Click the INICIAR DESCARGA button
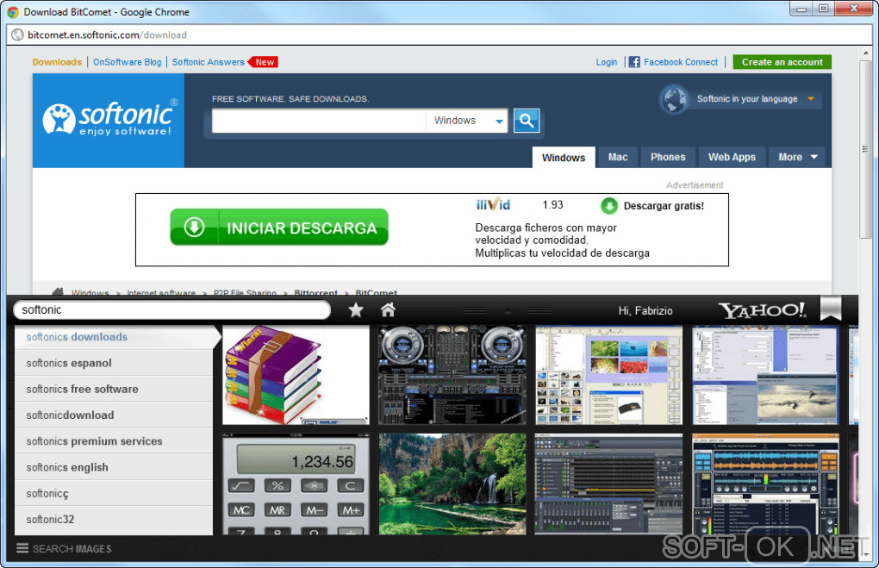Image resolution: width=879 pixels, height=568 pixels. coord(279,227)
